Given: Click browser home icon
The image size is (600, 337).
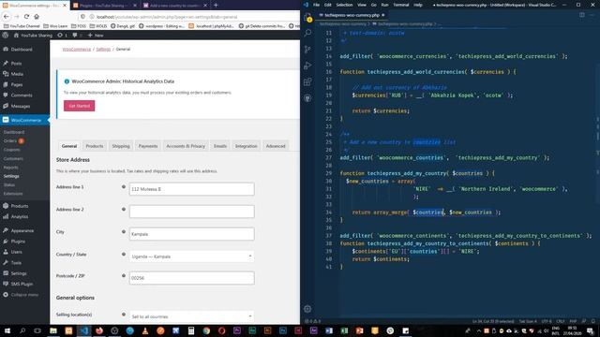Looking at the screenshot, I should [x=37, y=17].
